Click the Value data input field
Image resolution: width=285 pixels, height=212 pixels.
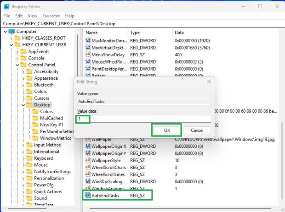tap(144, 119)
